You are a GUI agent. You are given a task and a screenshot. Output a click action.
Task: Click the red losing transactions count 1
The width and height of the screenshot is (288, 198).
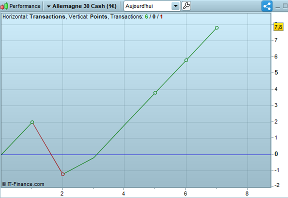(161, 16)
